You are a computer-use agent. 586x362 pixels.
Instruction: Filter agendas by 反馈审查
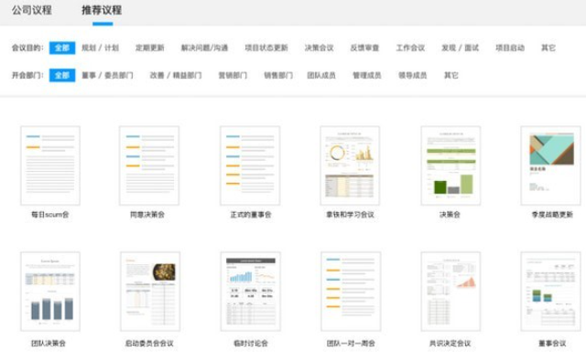(364, 48)
